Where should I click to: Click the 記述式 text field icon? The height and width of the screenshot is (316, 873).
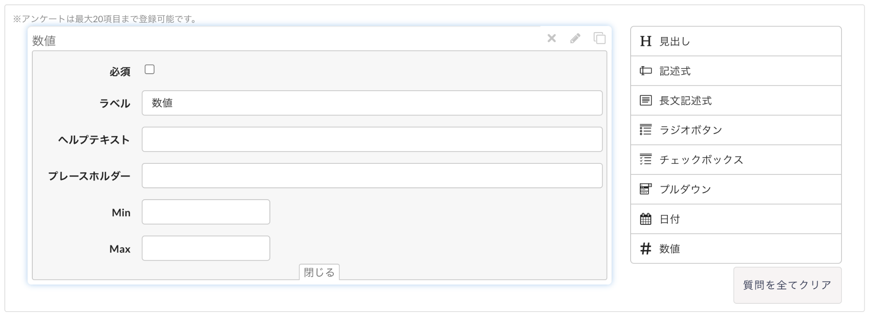coord(645,71)
